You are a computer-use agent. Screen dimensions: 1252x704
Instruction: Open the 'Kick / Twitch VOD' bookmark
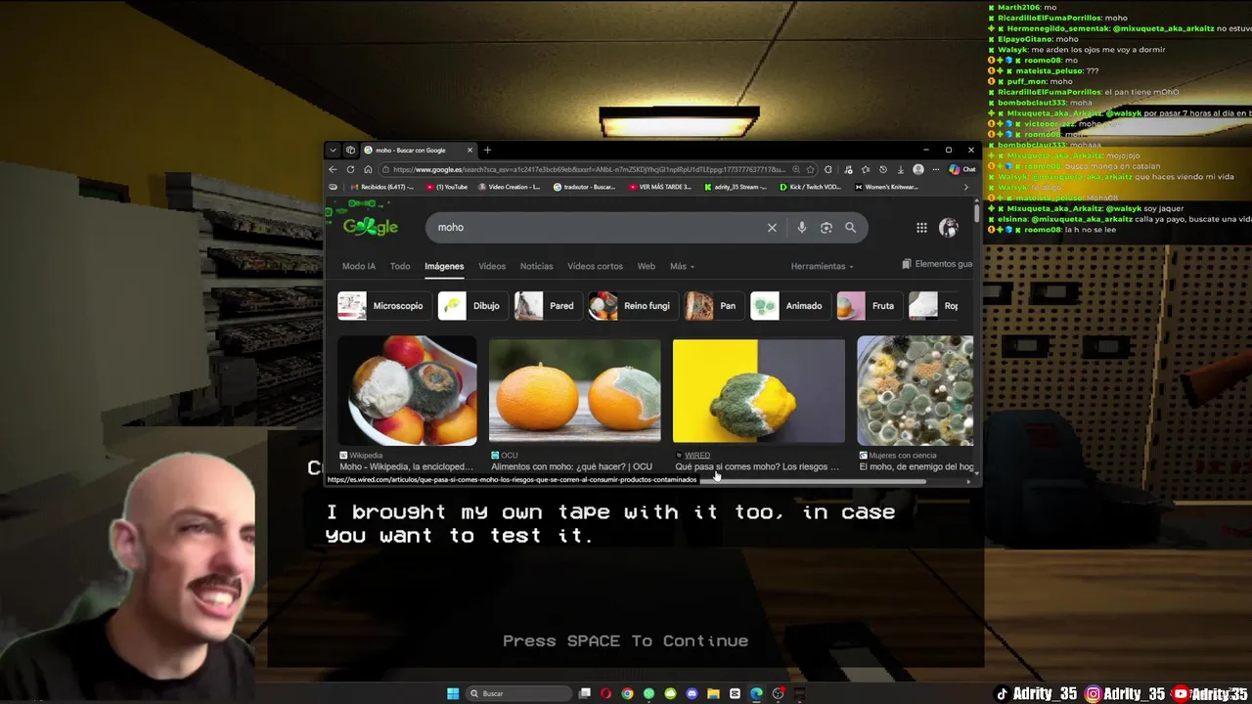tap(811, 187)
